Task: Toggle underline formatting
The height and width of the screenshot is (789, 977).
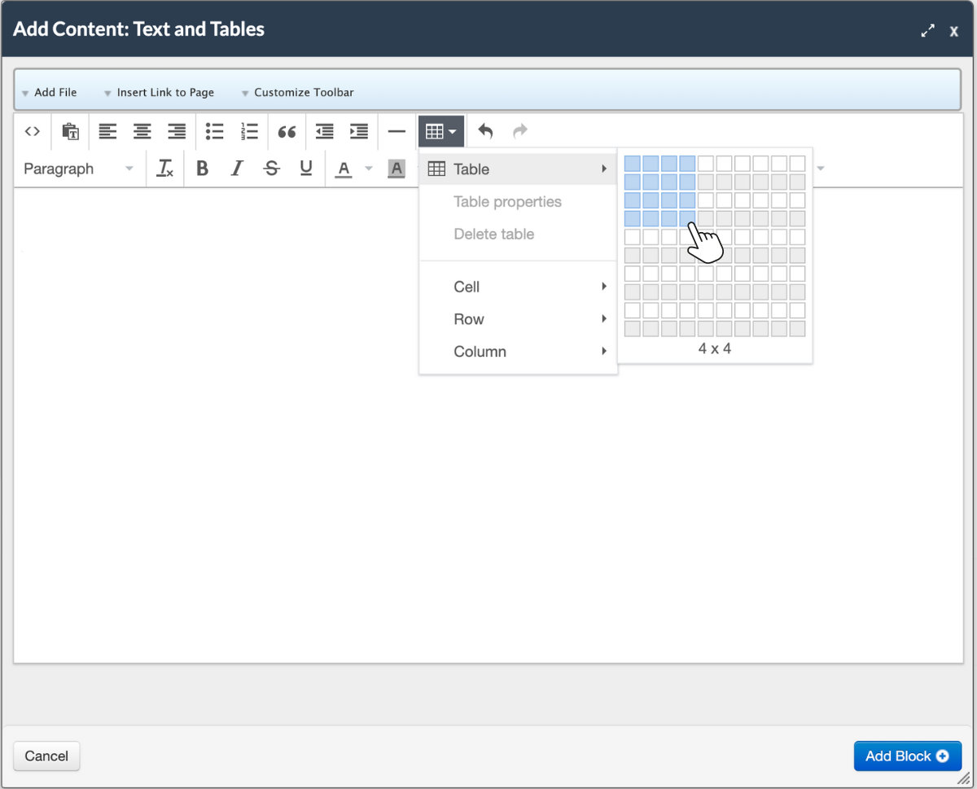Action: [x=306, y=169]
